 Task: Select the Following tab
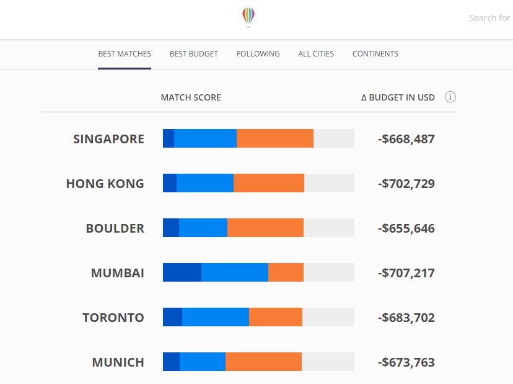point(258,54)
